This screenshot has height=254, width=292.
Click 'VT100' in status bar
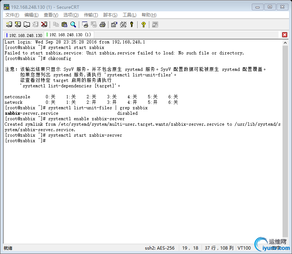244,248
